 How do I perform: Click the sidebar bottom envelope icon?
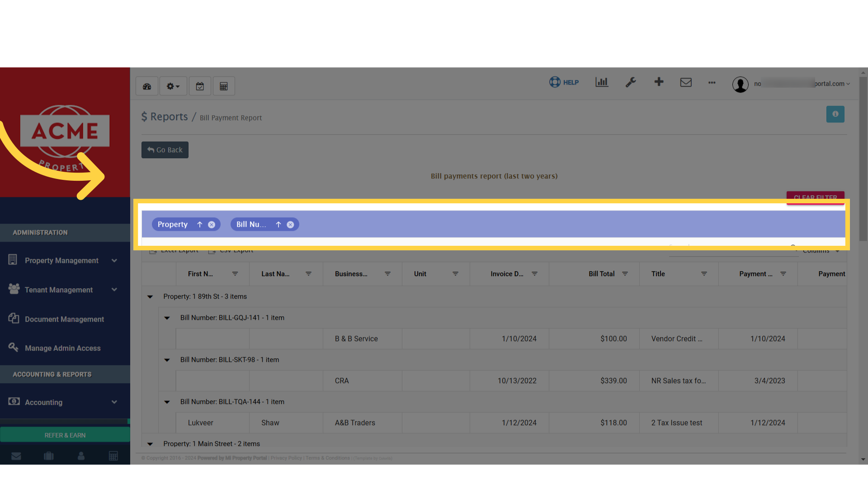click(16, 456)
